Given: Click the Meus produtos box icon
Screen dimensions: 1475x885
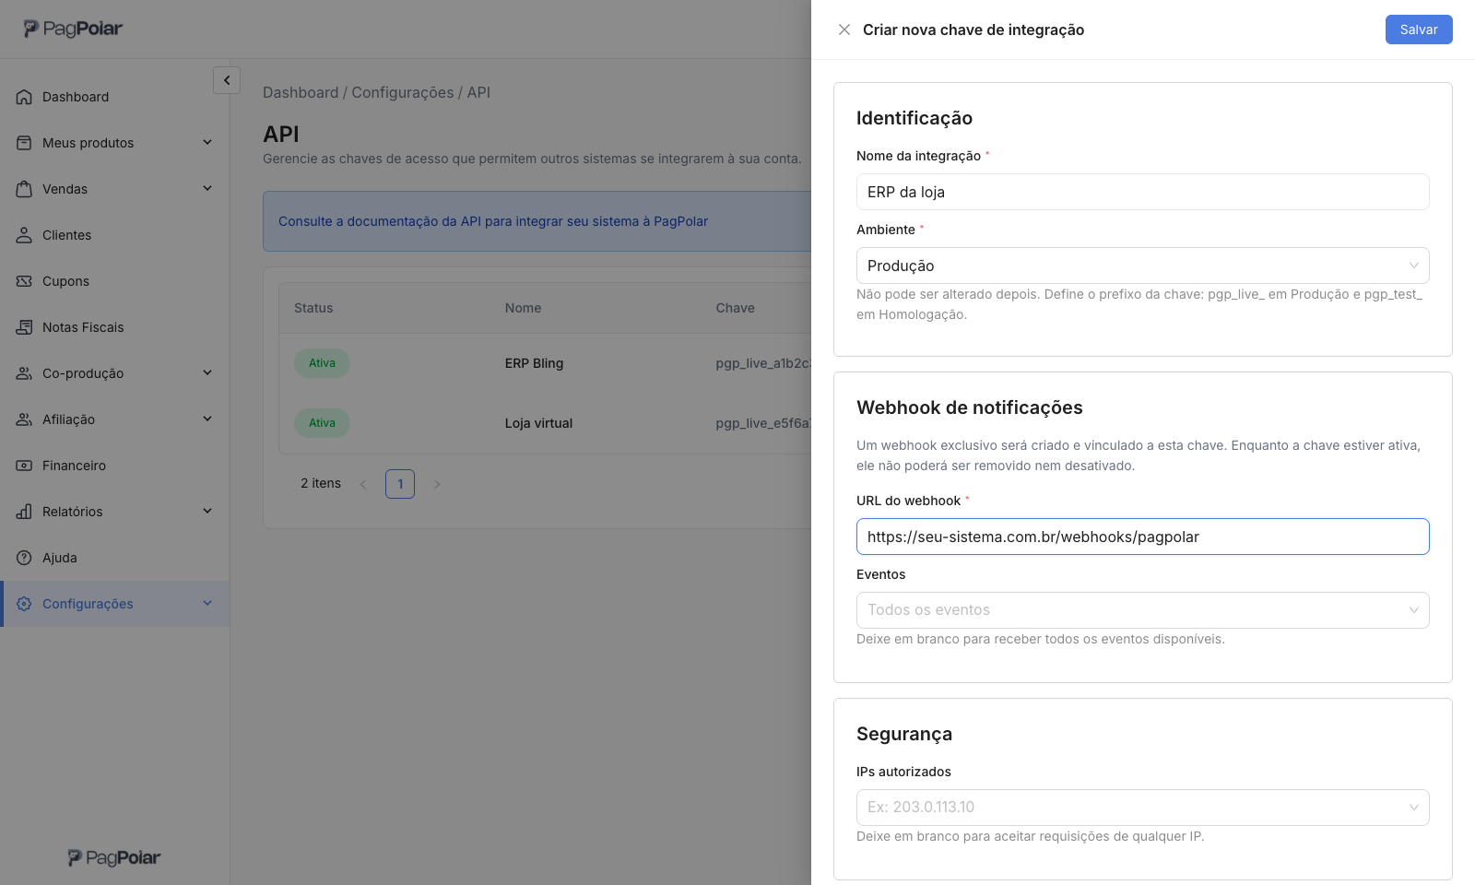Looking at the screenshot, I should coord(24,143).
